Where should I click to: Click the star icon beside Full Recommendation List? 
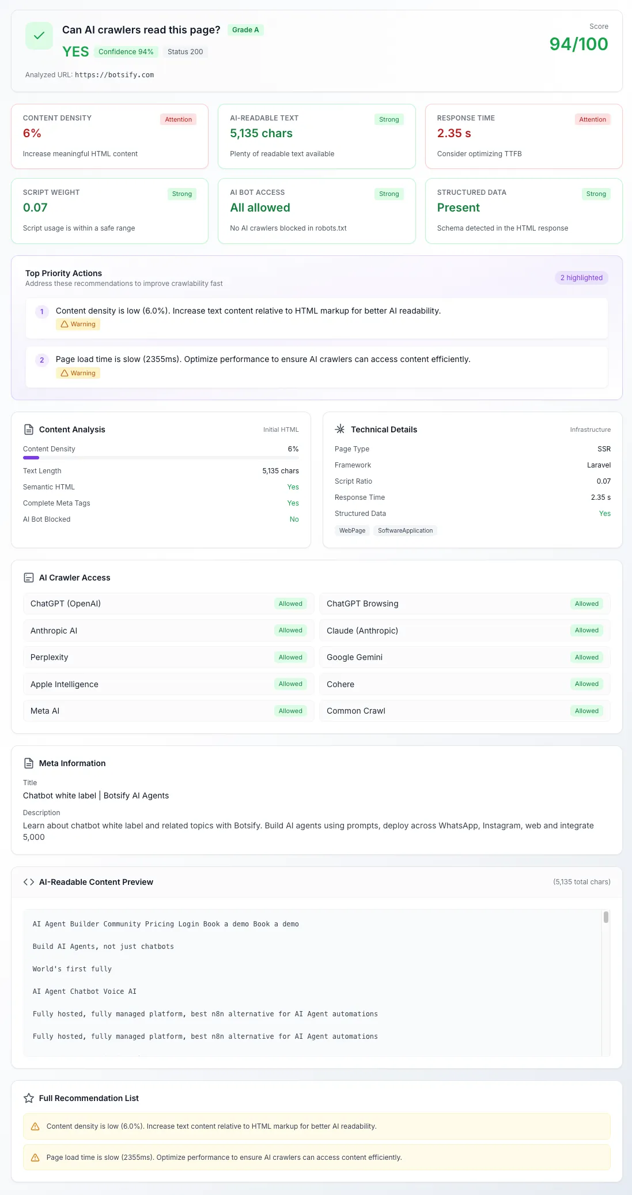29,1098
